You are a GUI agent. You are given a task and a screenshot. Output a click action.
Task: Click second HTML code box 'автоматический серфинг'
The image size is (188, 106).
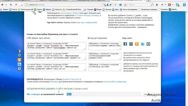point(56,56)
